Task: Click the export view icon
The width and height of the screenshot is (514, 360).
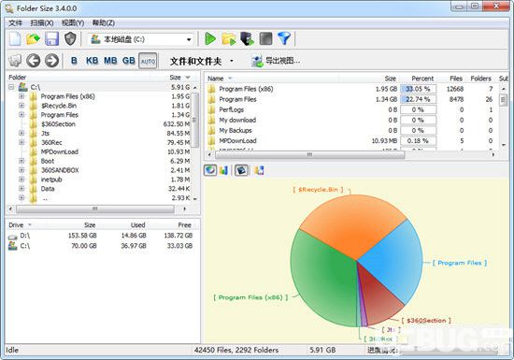Action: click(x=257, y=61)
